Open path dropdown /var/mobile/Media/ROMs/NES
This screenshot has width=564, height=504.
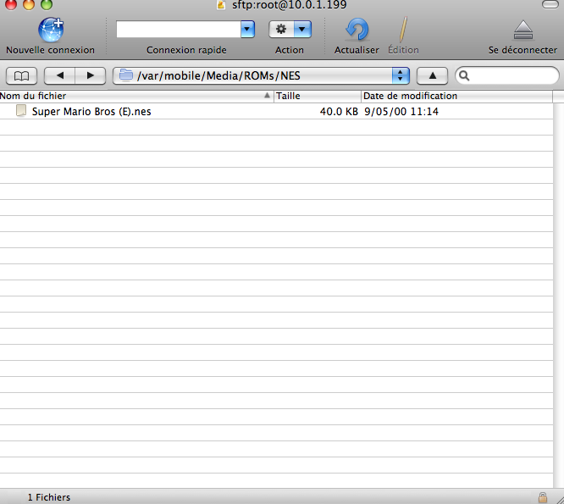point(261,76)
